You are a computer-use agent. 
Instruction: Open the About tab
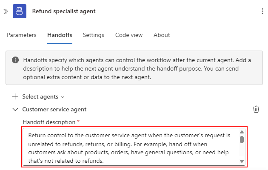[162, 35]
